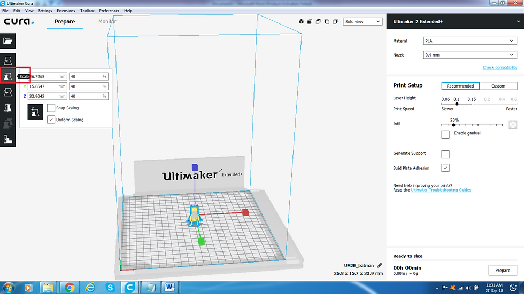The width and height of the screenshot is (524, 294).
Task: Click the Prepare slice button
Action: pyautogui.click(x=503, y=271)
